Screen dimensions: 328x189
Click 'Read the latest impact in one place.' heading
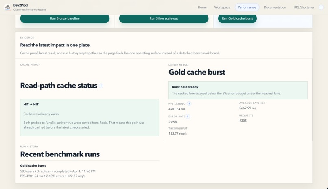pos(55,45)
